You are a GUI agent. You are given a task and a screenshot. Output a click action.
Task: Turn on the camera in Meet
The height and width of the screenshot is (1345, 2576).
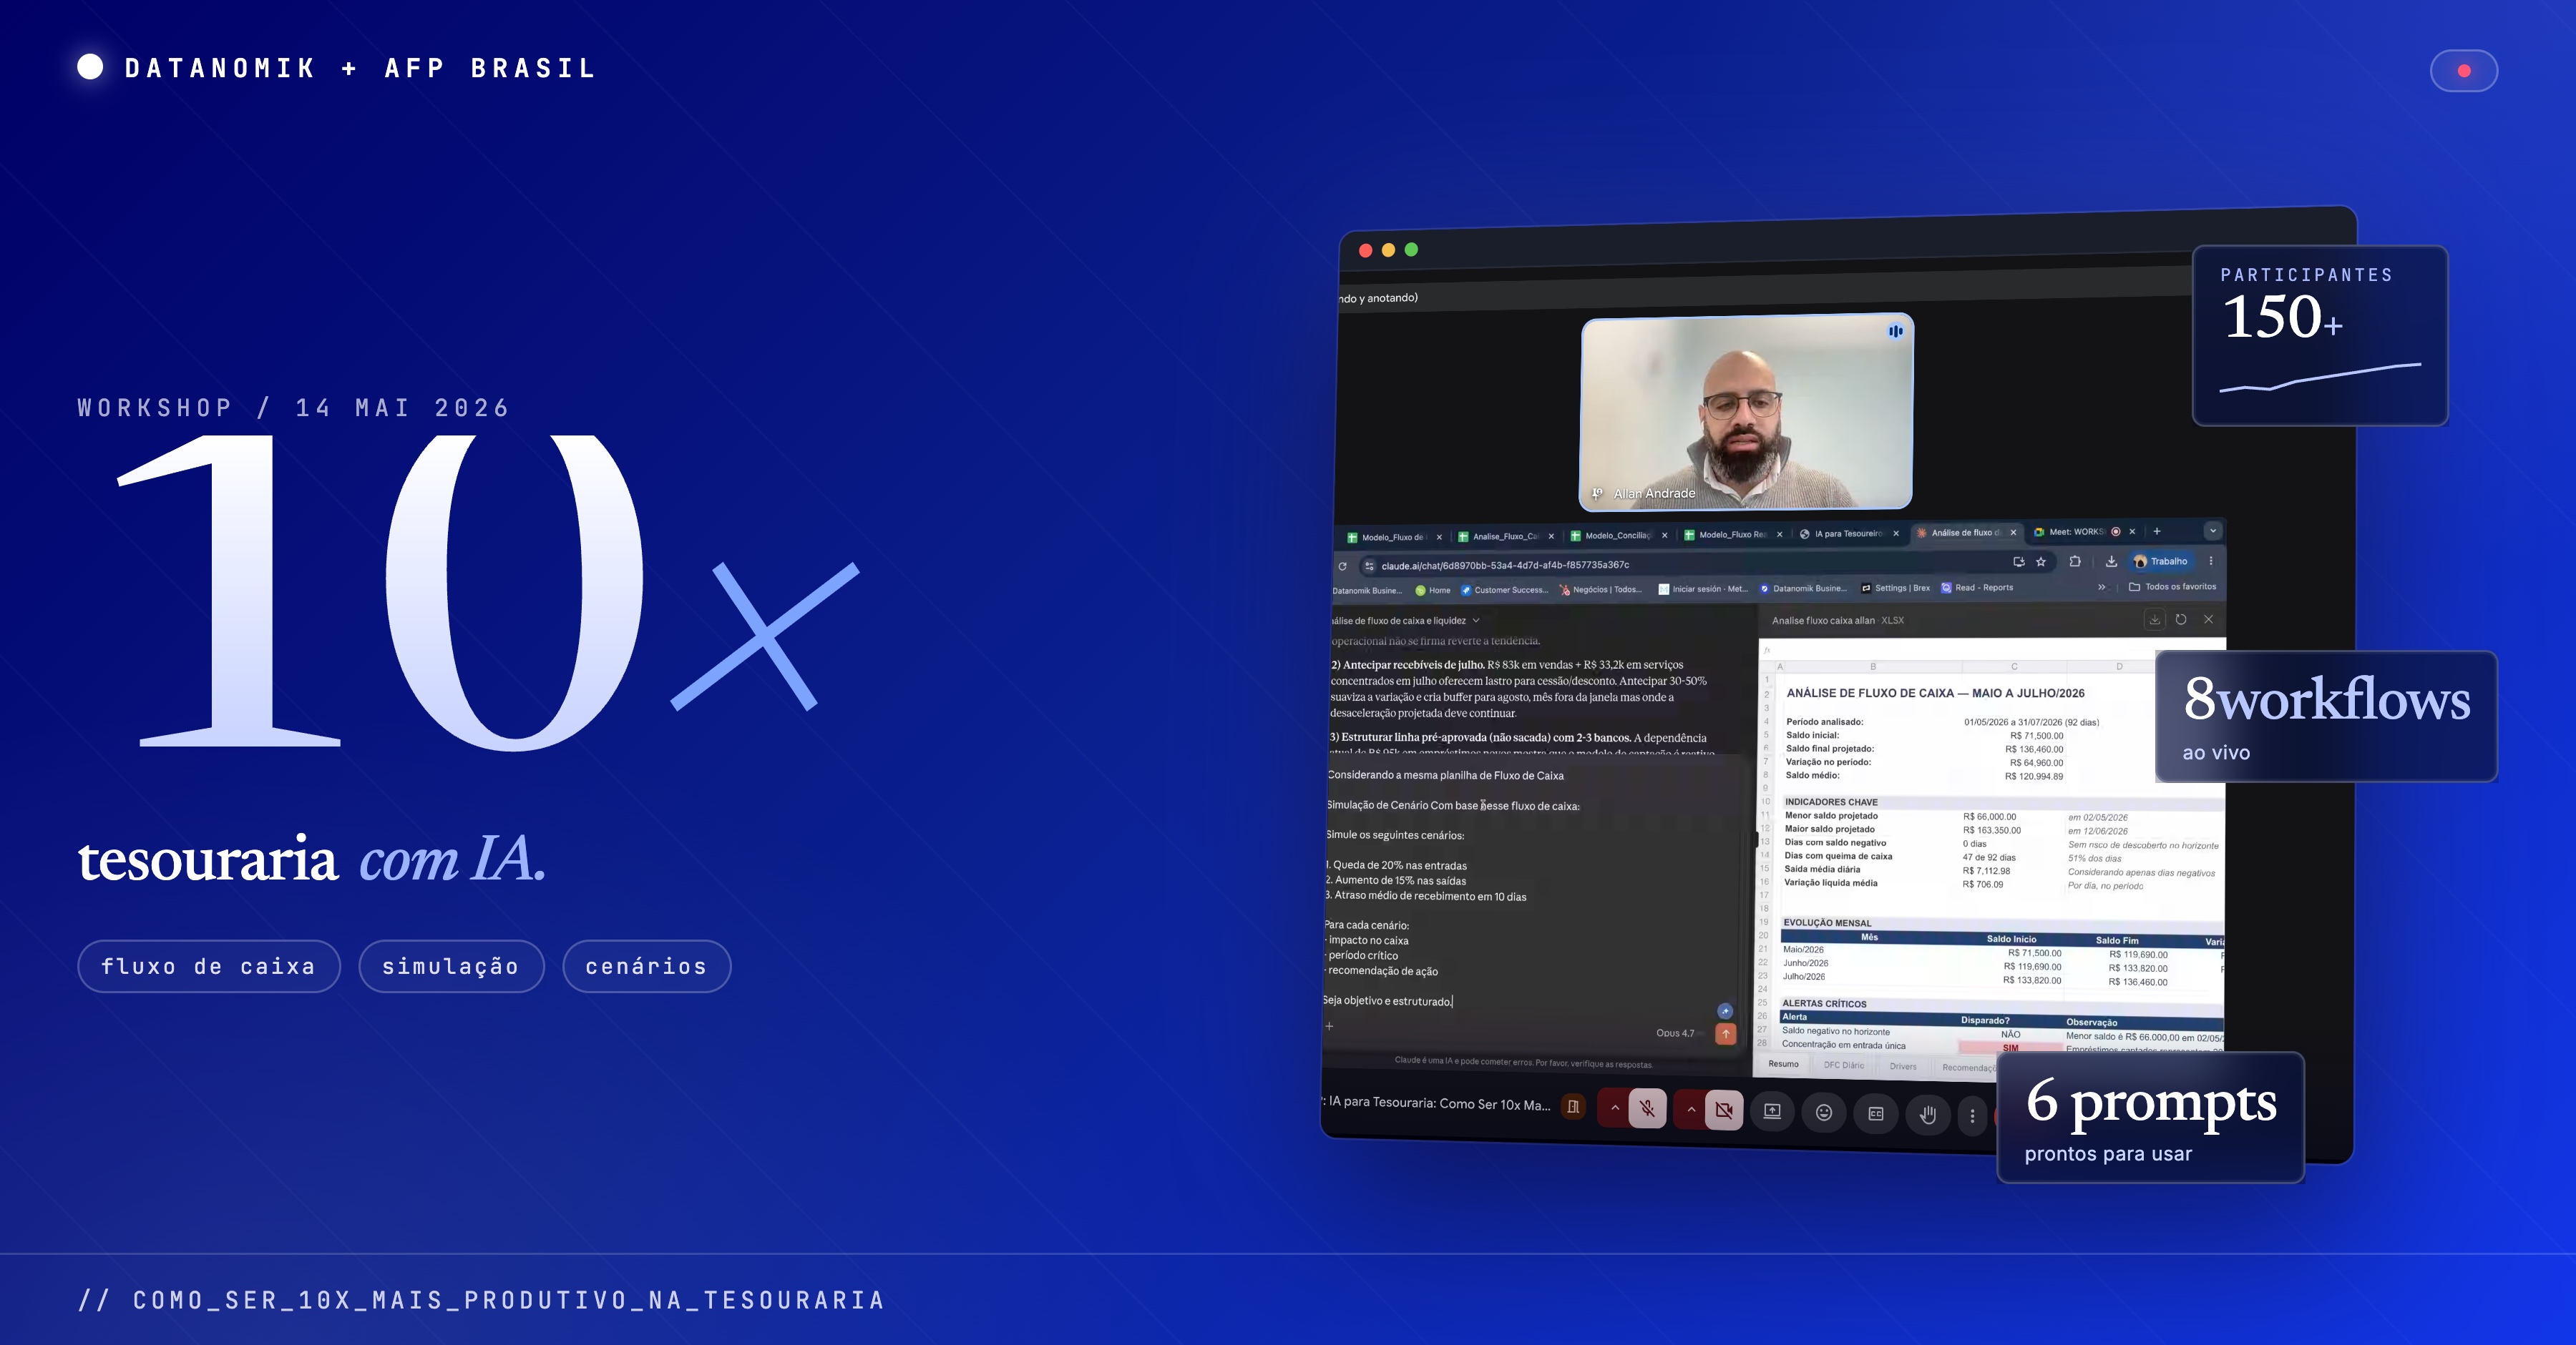pos(1724,1110)
